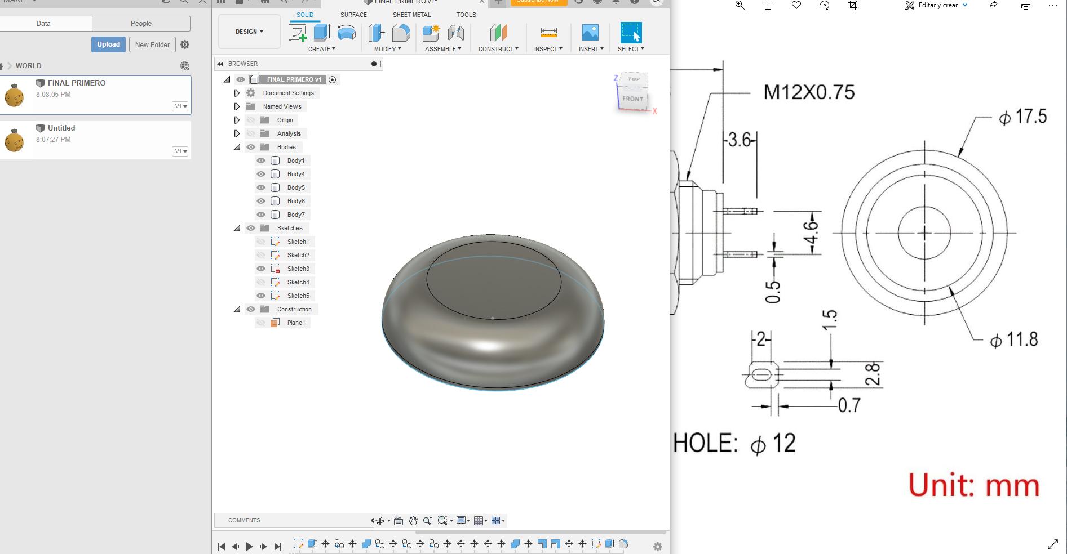This screenshot has width=1067, height=554.
Task: Select the Extrude tool in toolbar
Action: [322, 33]
